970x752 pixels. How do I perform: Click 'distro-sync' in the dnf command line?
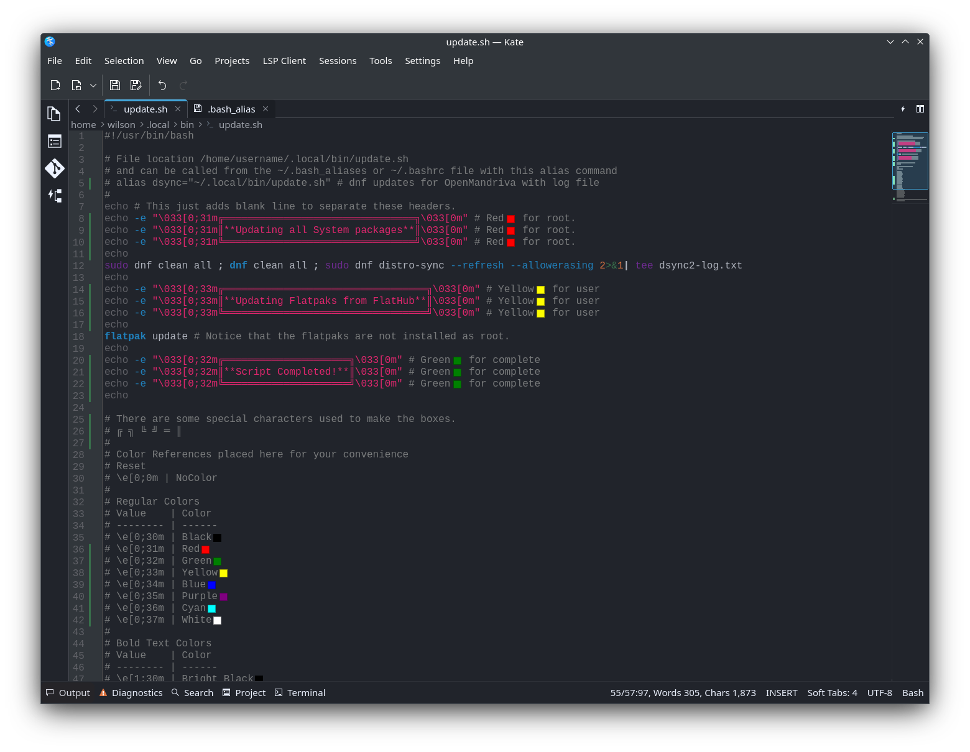pyautogui.click(x=412, y=265)
